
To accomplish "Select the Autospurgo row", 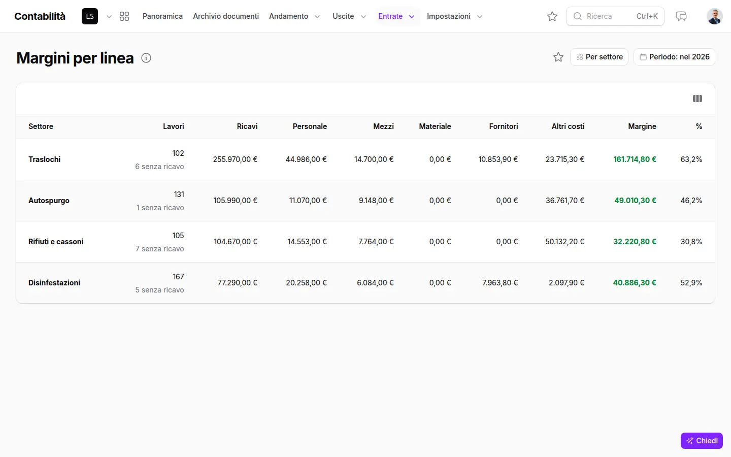I will point(365,201).
